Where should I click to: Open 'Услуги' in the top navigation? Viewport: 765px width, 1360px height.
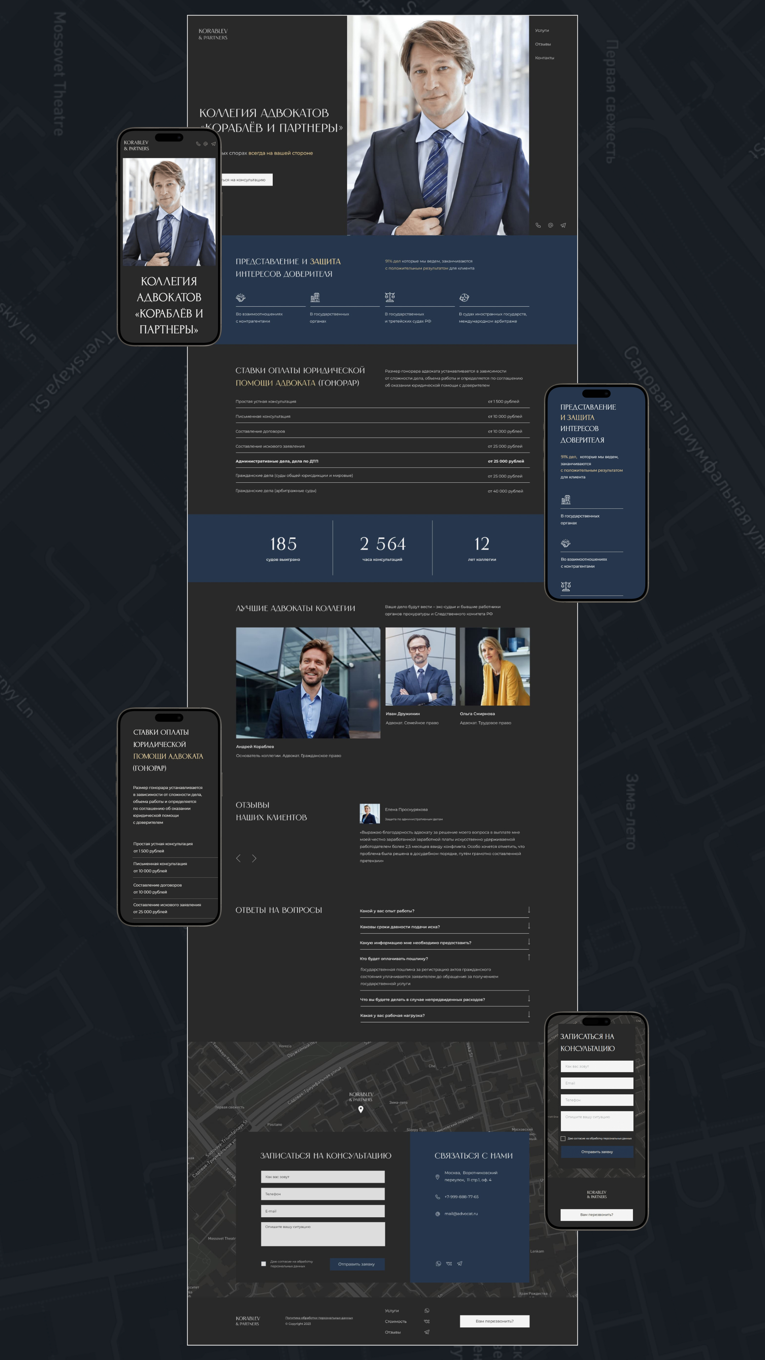(542, 30)
